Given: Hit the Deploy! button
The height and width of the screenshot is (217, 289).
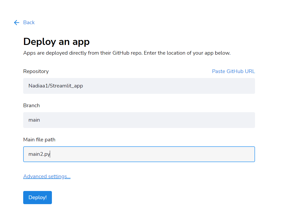Looking at the screenshot, I should tap(37, 198).
